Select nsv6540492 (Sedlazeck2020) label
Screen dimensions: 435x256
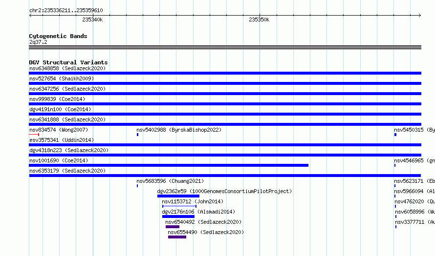pos(203,222)
